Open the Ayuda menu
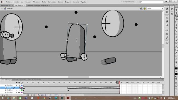The image size is (178, 100). point(83,2)
